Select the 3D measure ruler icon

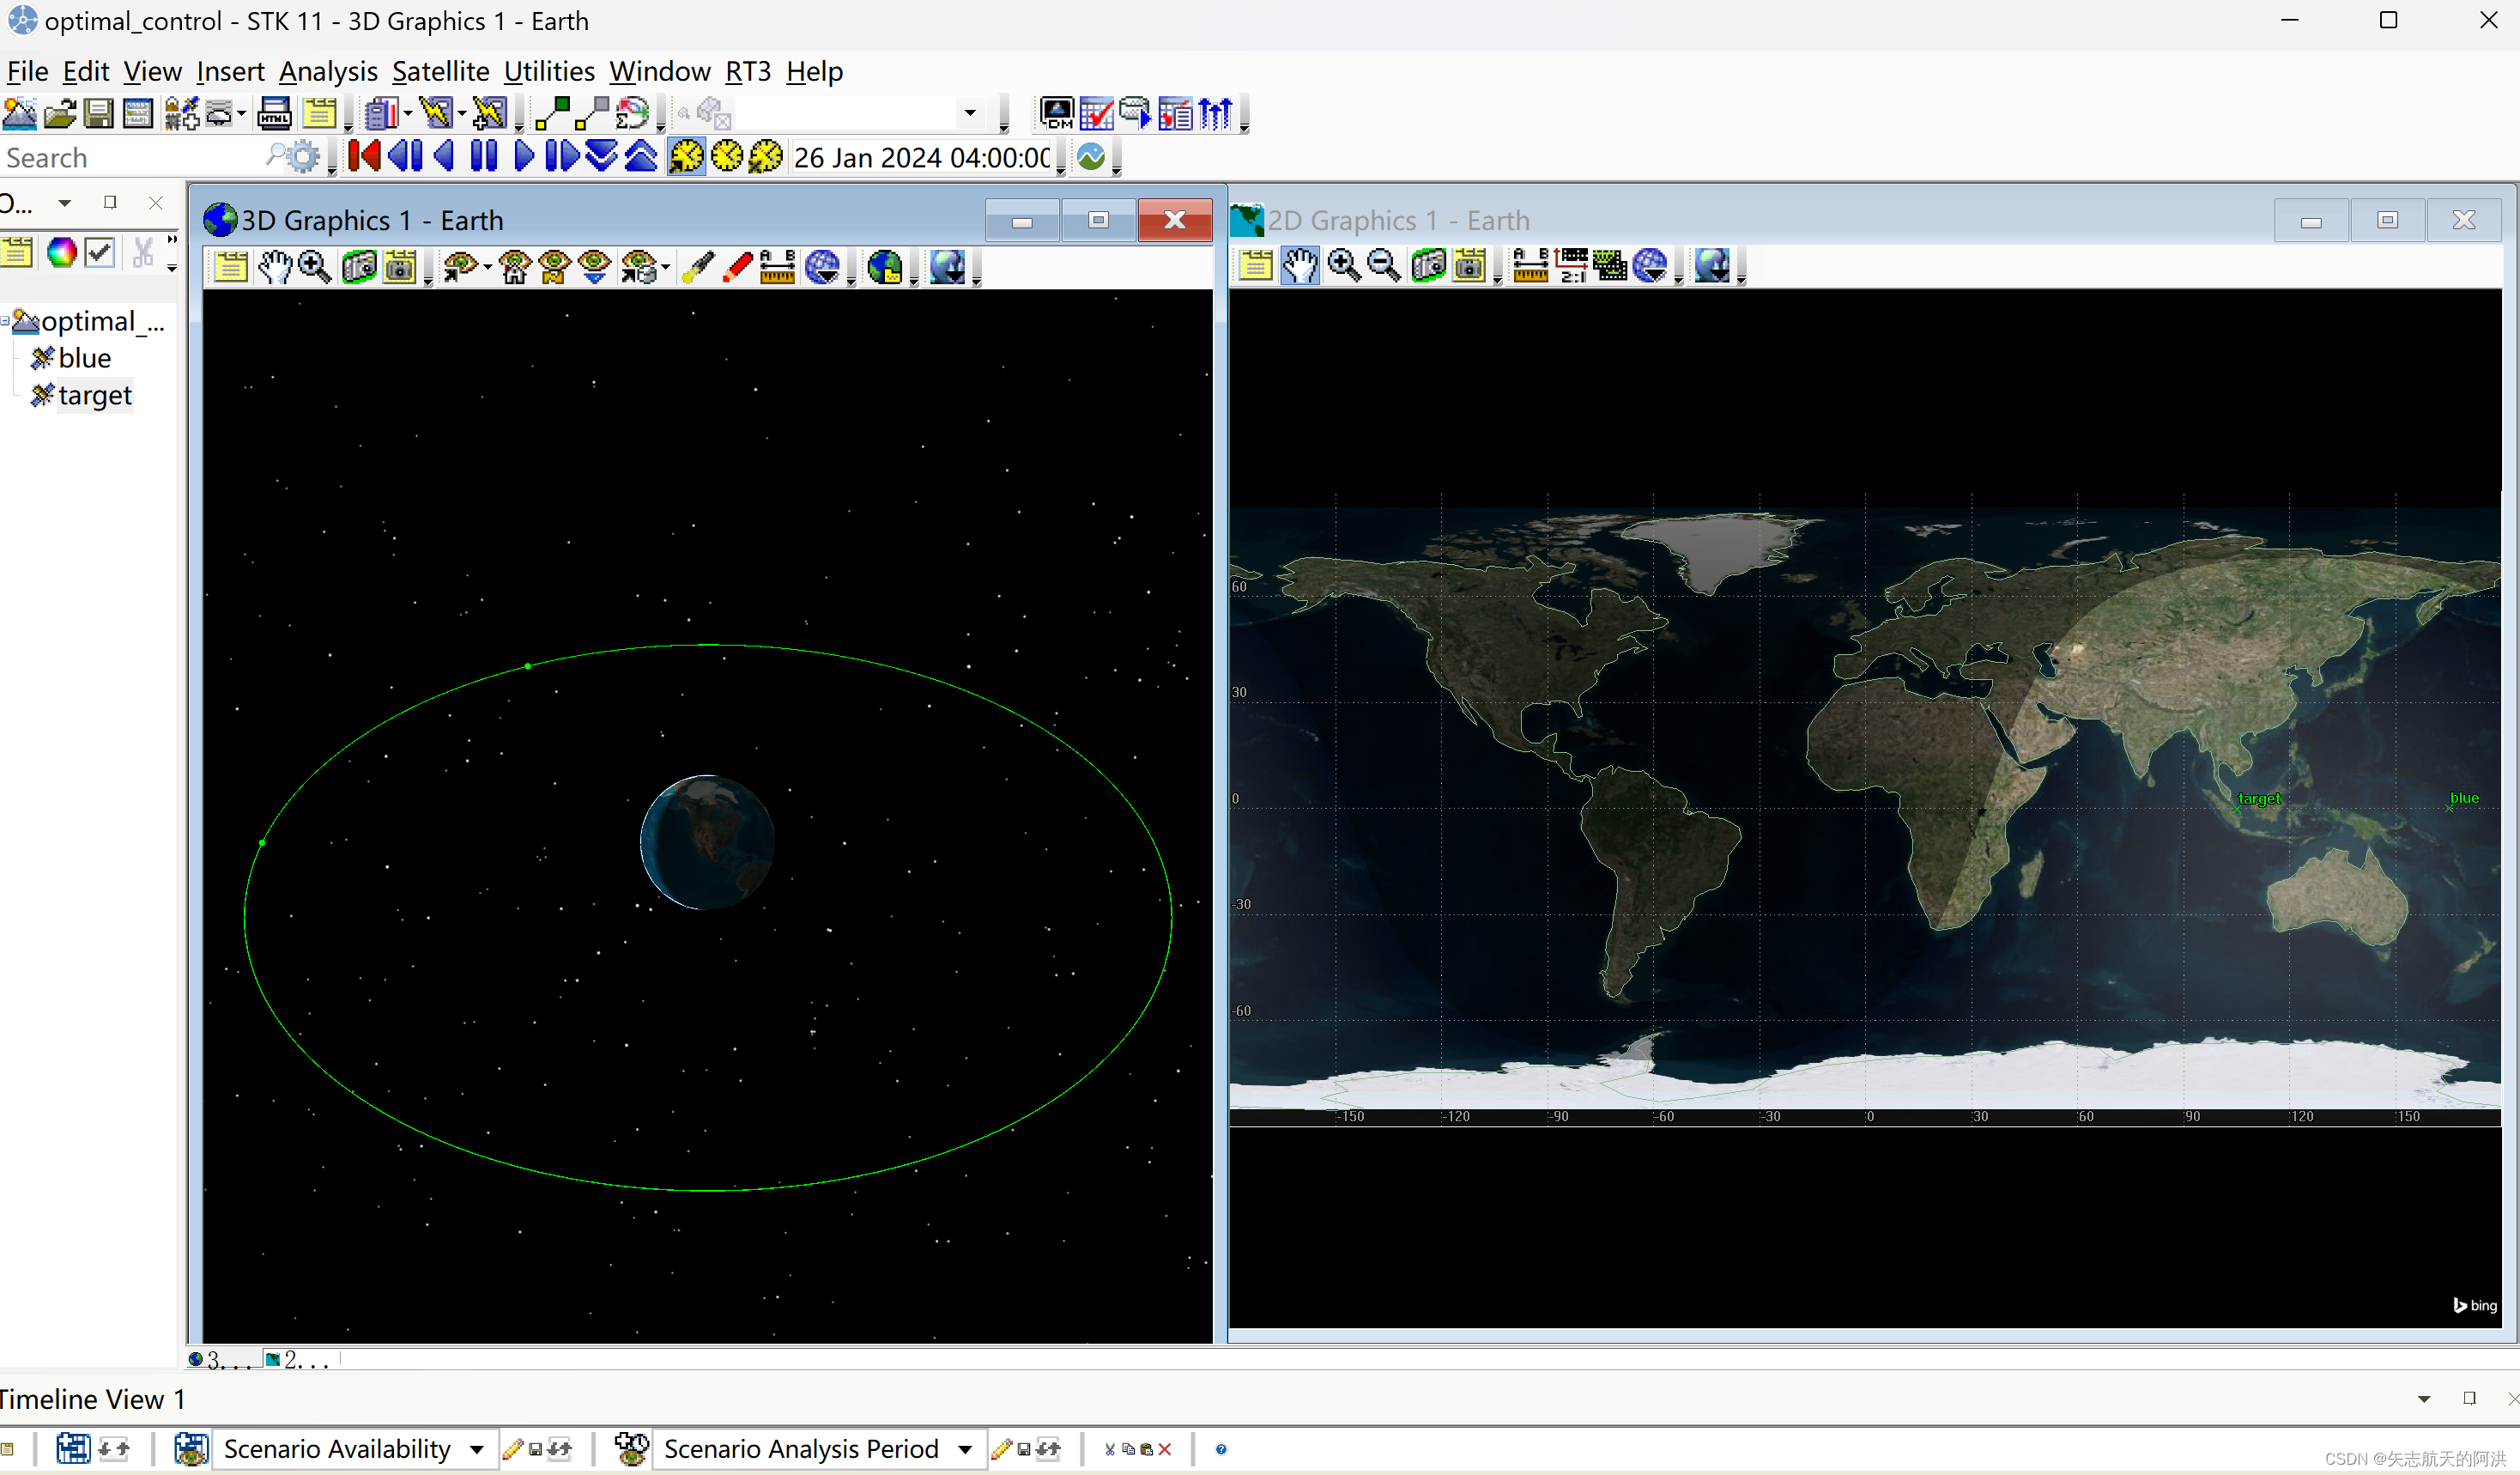point(777,267)
